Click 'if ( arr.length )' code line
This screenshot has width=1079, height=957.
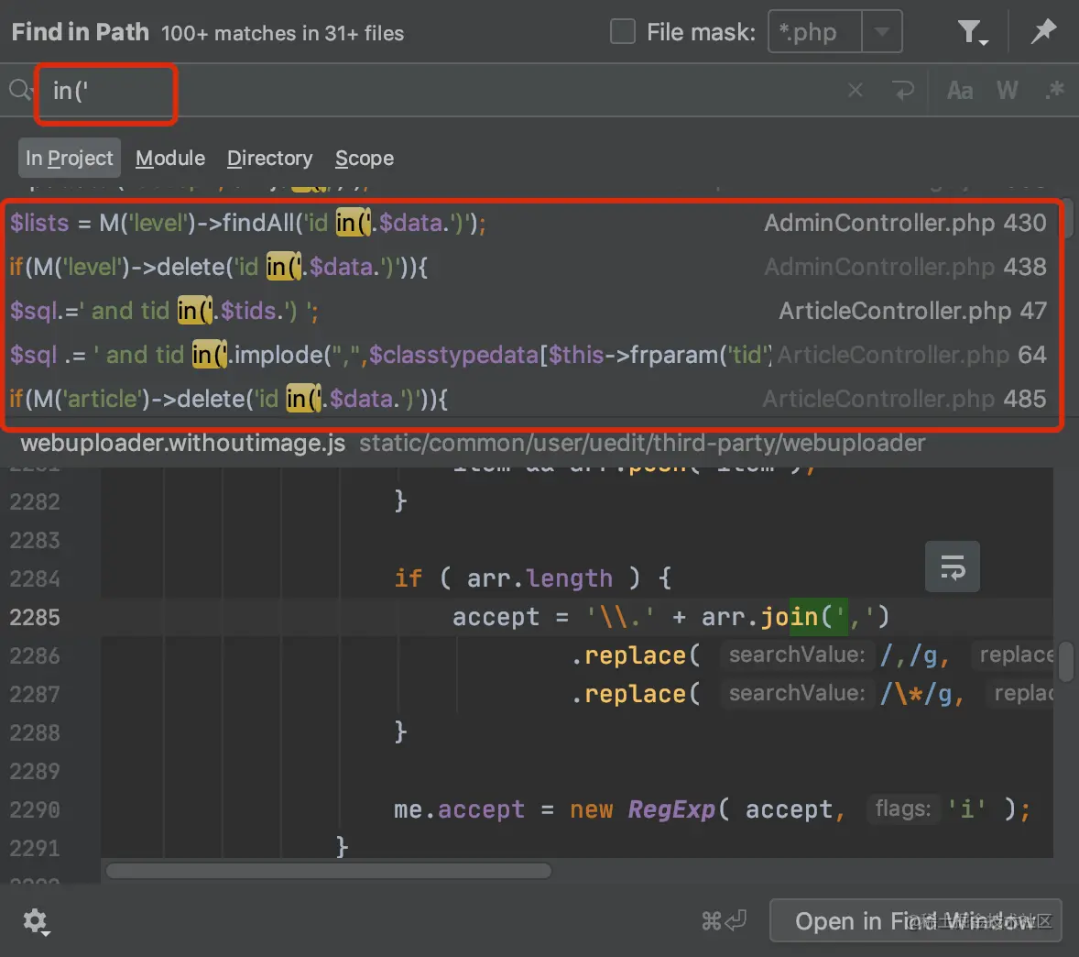[x=532, y=578]
